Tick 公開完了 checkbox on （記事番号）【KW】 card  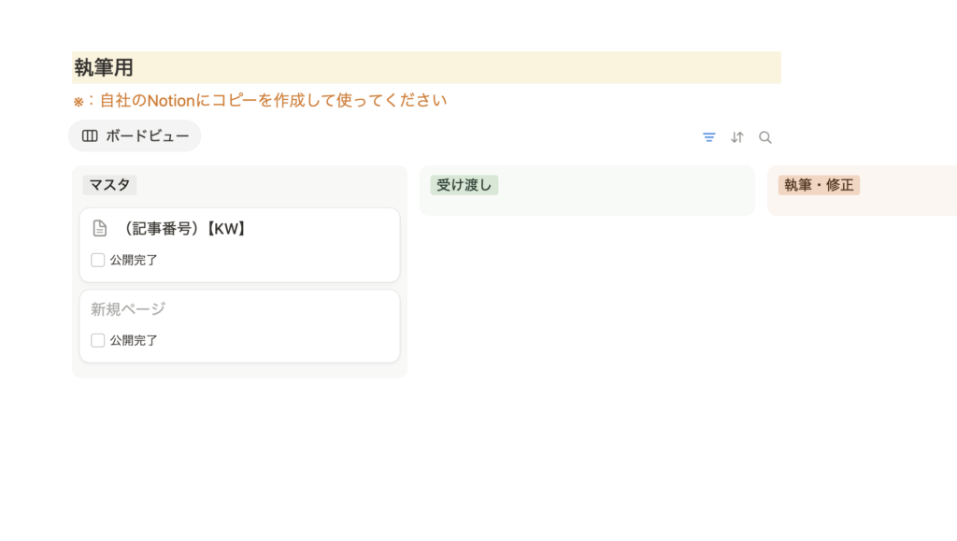tap(97, 260)
